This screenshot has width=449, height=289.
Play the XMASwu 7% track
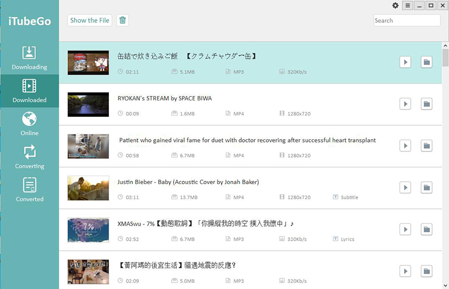click(405, 230)
